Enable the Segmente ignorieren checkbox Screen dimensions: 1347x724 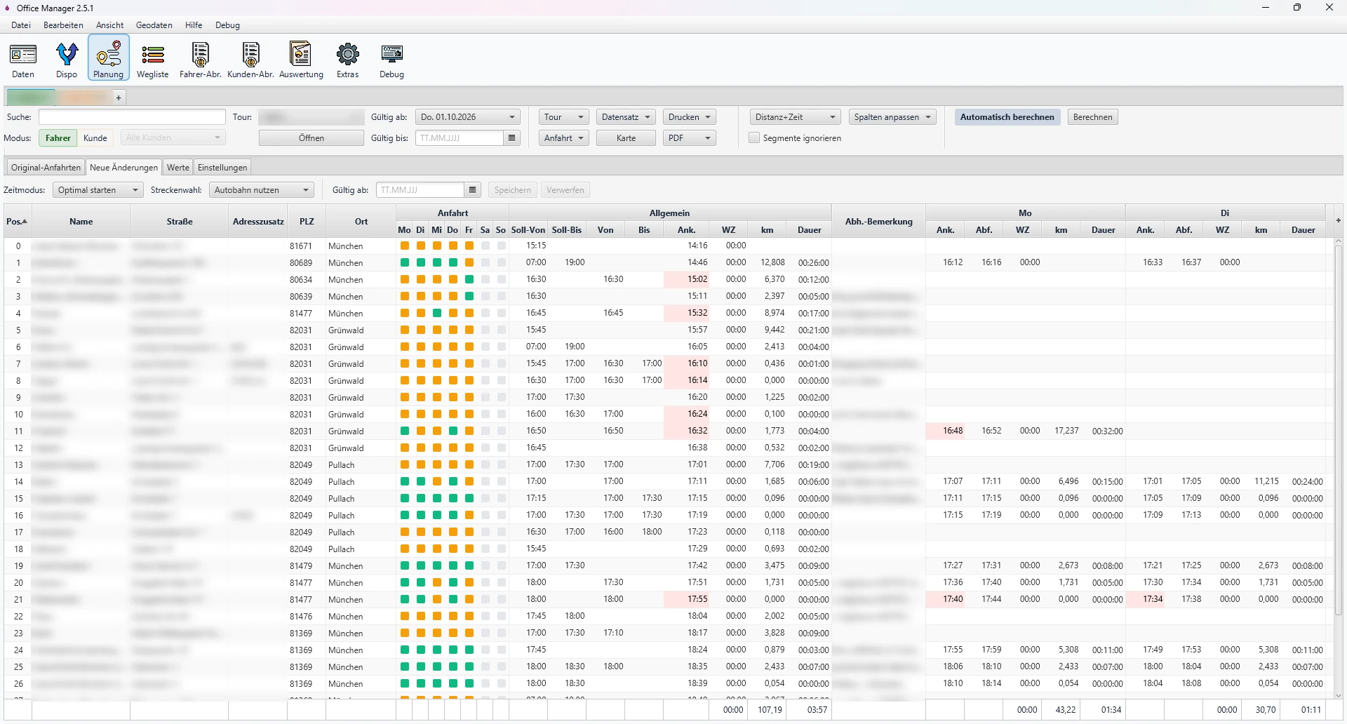(x=754, y=138)
